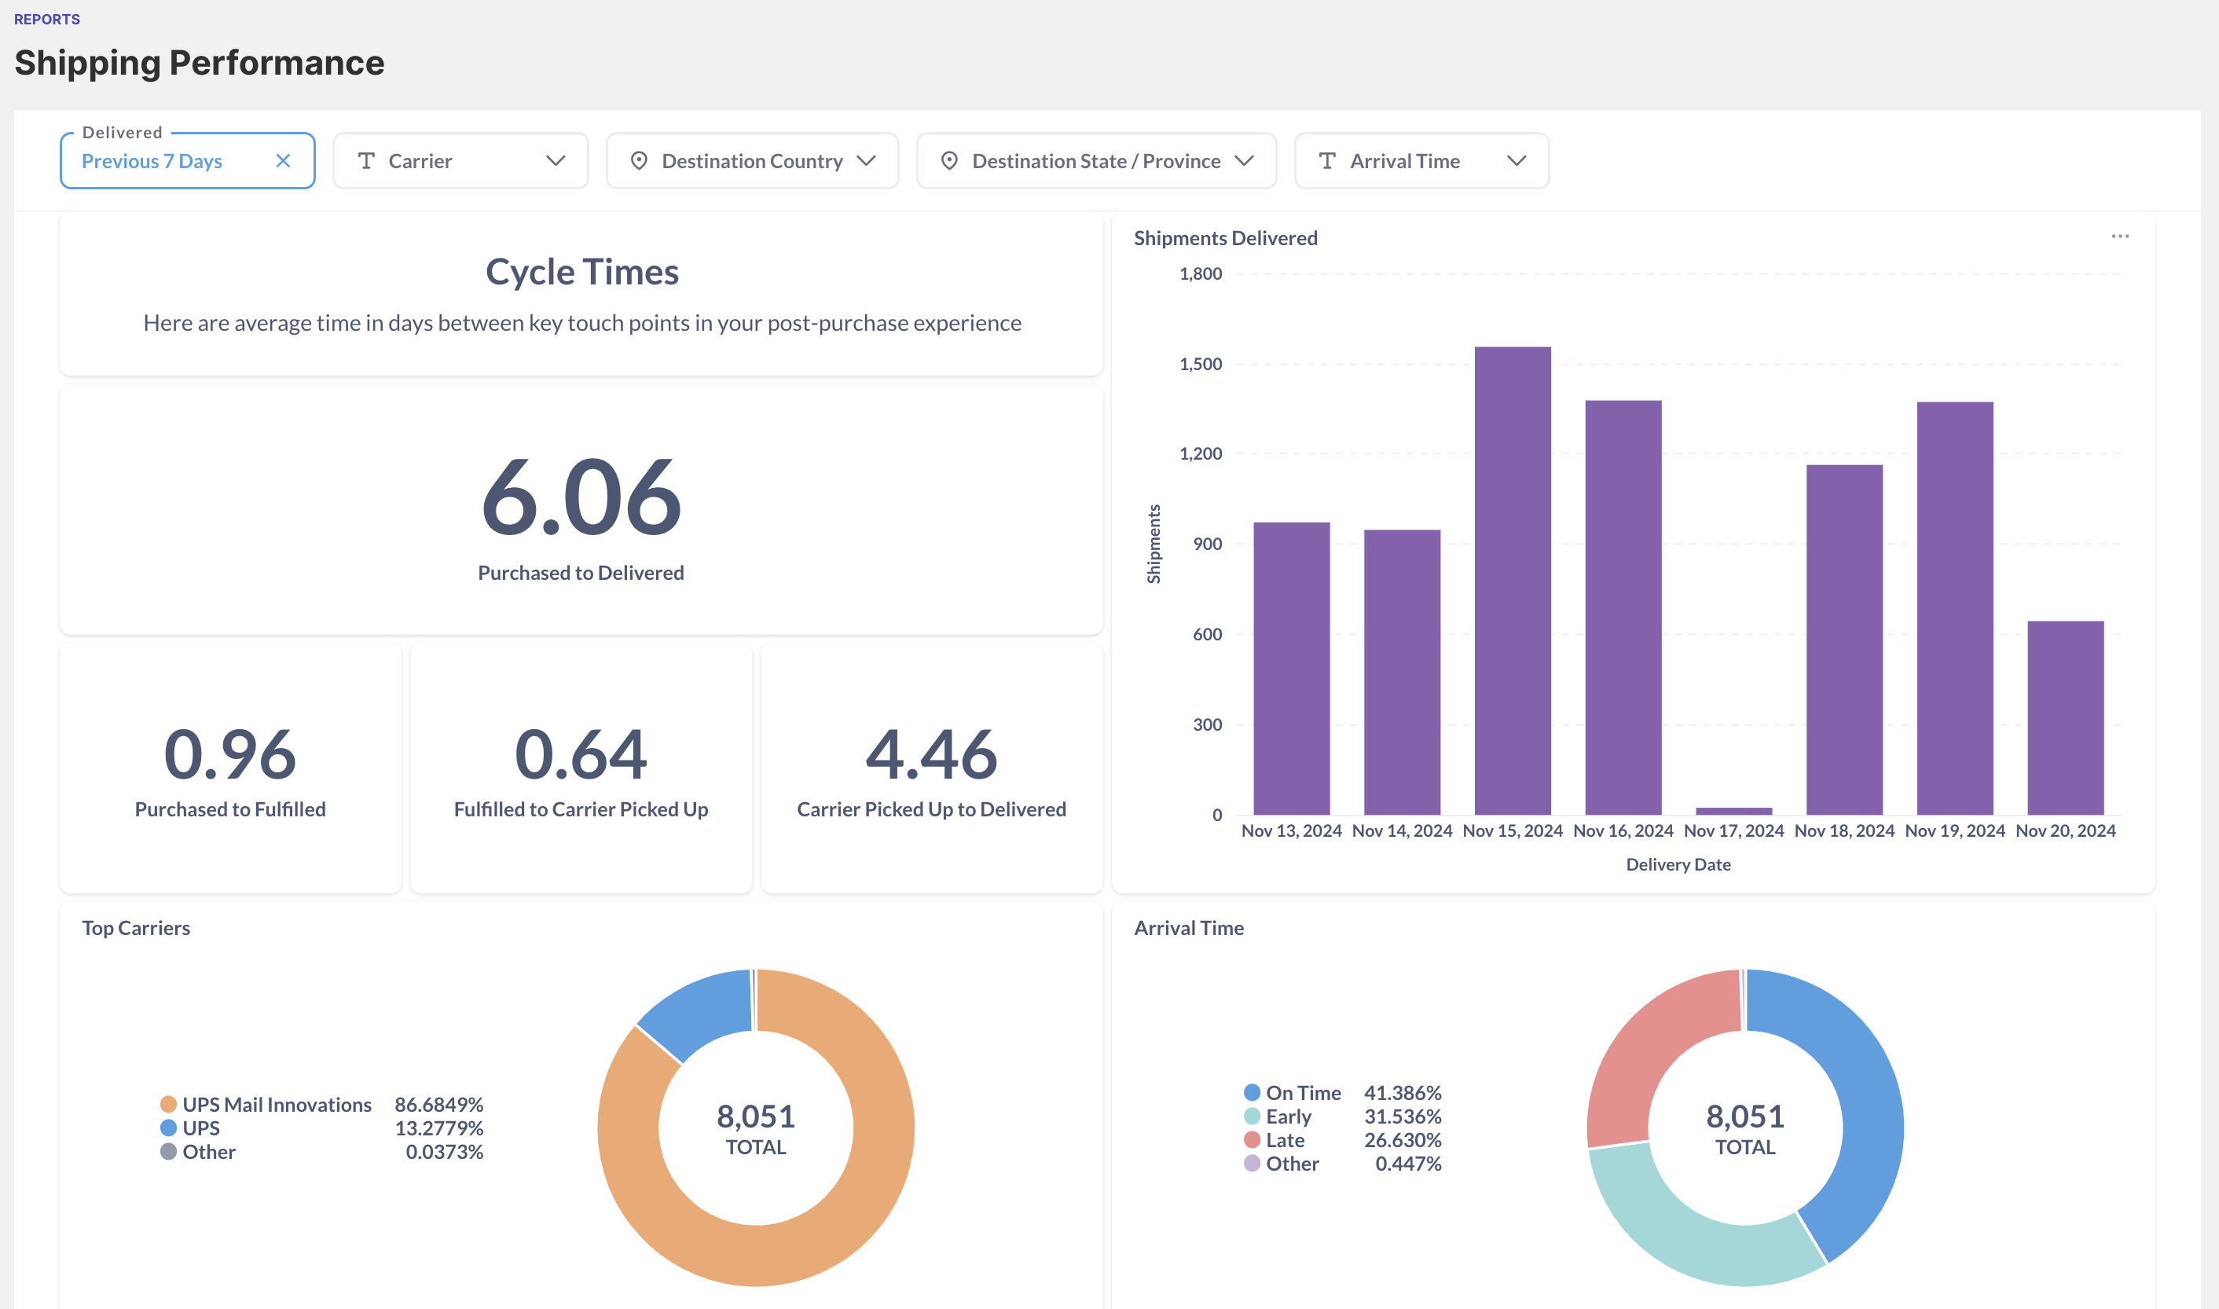Click the Early legend color swatch
Screen dimensions: 2219x1309
tap(1252, 1116)
